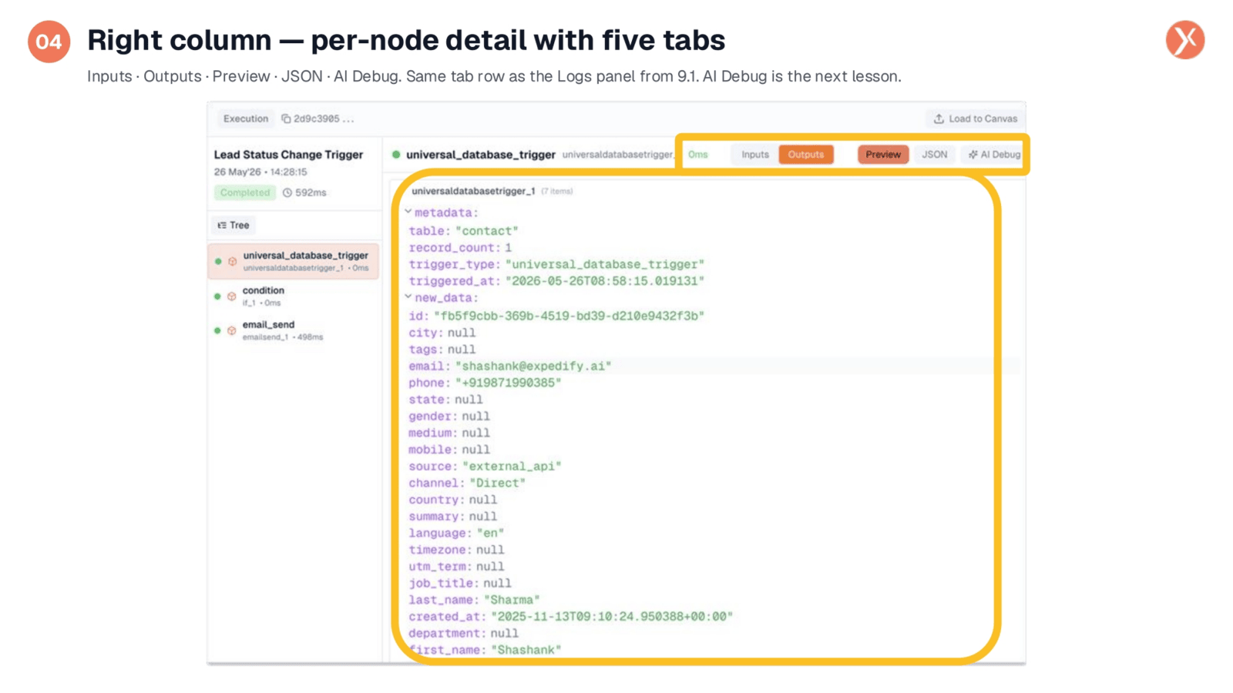Click the channel "Direct" line
Image resolution: width=1233 pixels, height=693 pixels.
[467, 484]
